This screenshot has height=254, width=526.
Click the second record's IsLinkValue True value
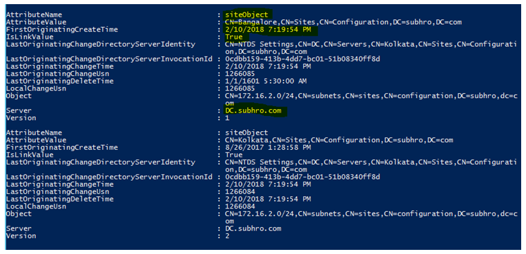[234, 155]
